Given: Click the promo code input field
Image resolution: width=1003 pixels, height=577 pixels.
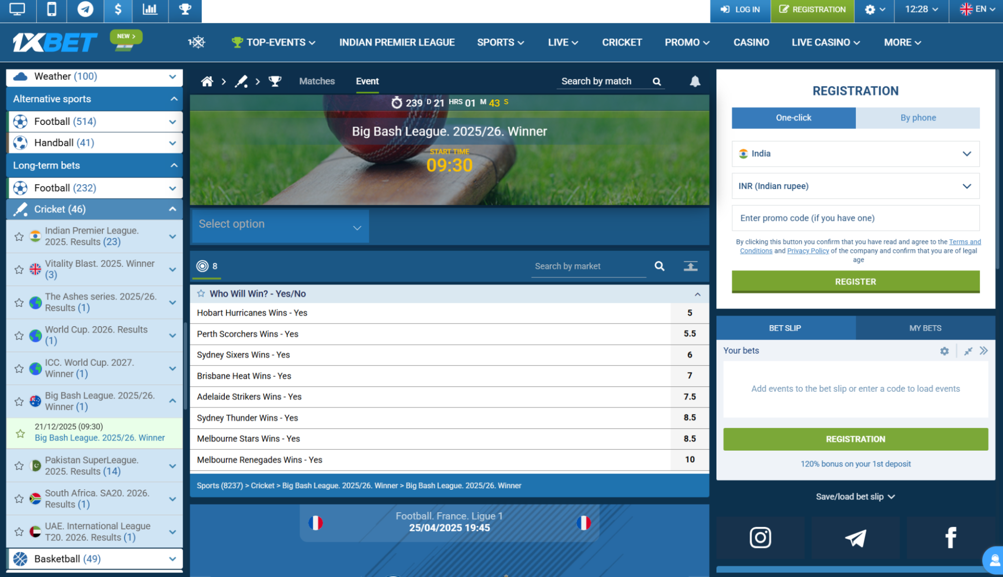Looking at the screenshot, I should [x=855, y=218].
